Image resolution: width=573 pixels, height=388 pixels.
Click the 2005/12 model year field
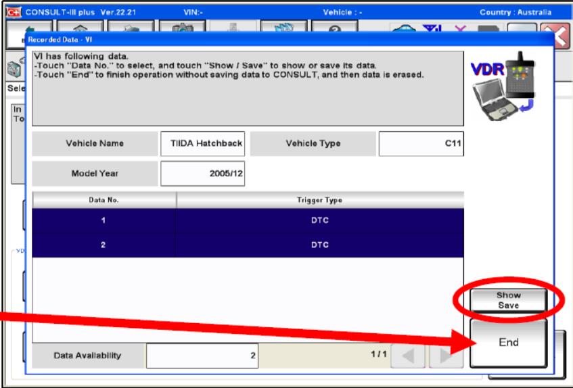[x=203, y=173]
